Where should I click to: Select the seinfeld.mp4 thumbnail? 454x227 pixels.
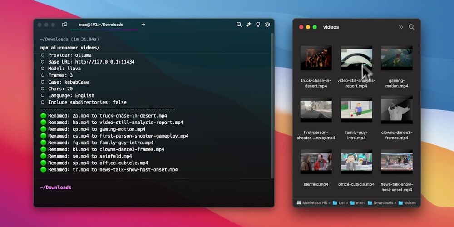click(316, 162)
